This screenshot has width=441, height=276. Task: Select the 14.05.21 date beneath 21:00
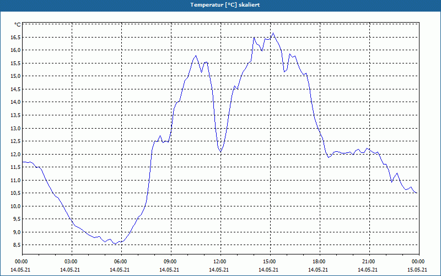(368, 270)
